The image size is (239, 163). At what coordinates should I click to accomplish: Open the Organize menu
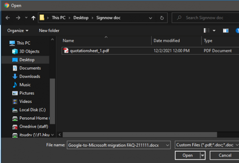click(x=18, y=31)
